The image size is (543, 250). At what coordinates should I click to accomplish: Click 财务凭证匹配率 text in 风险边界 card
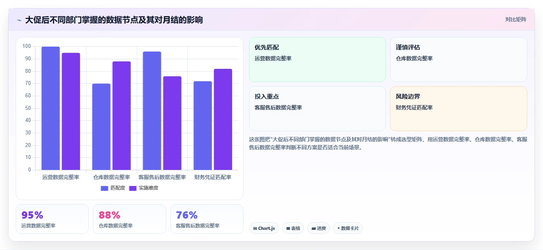414,107
